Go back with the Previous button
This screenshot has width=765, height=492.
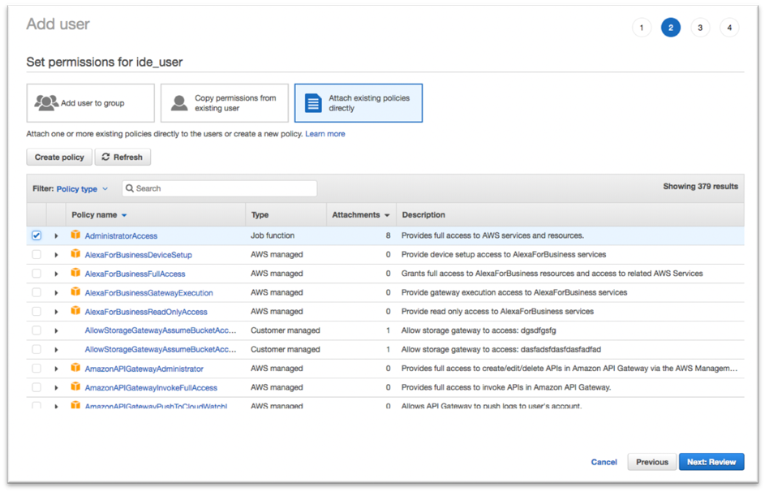(651, 462)
